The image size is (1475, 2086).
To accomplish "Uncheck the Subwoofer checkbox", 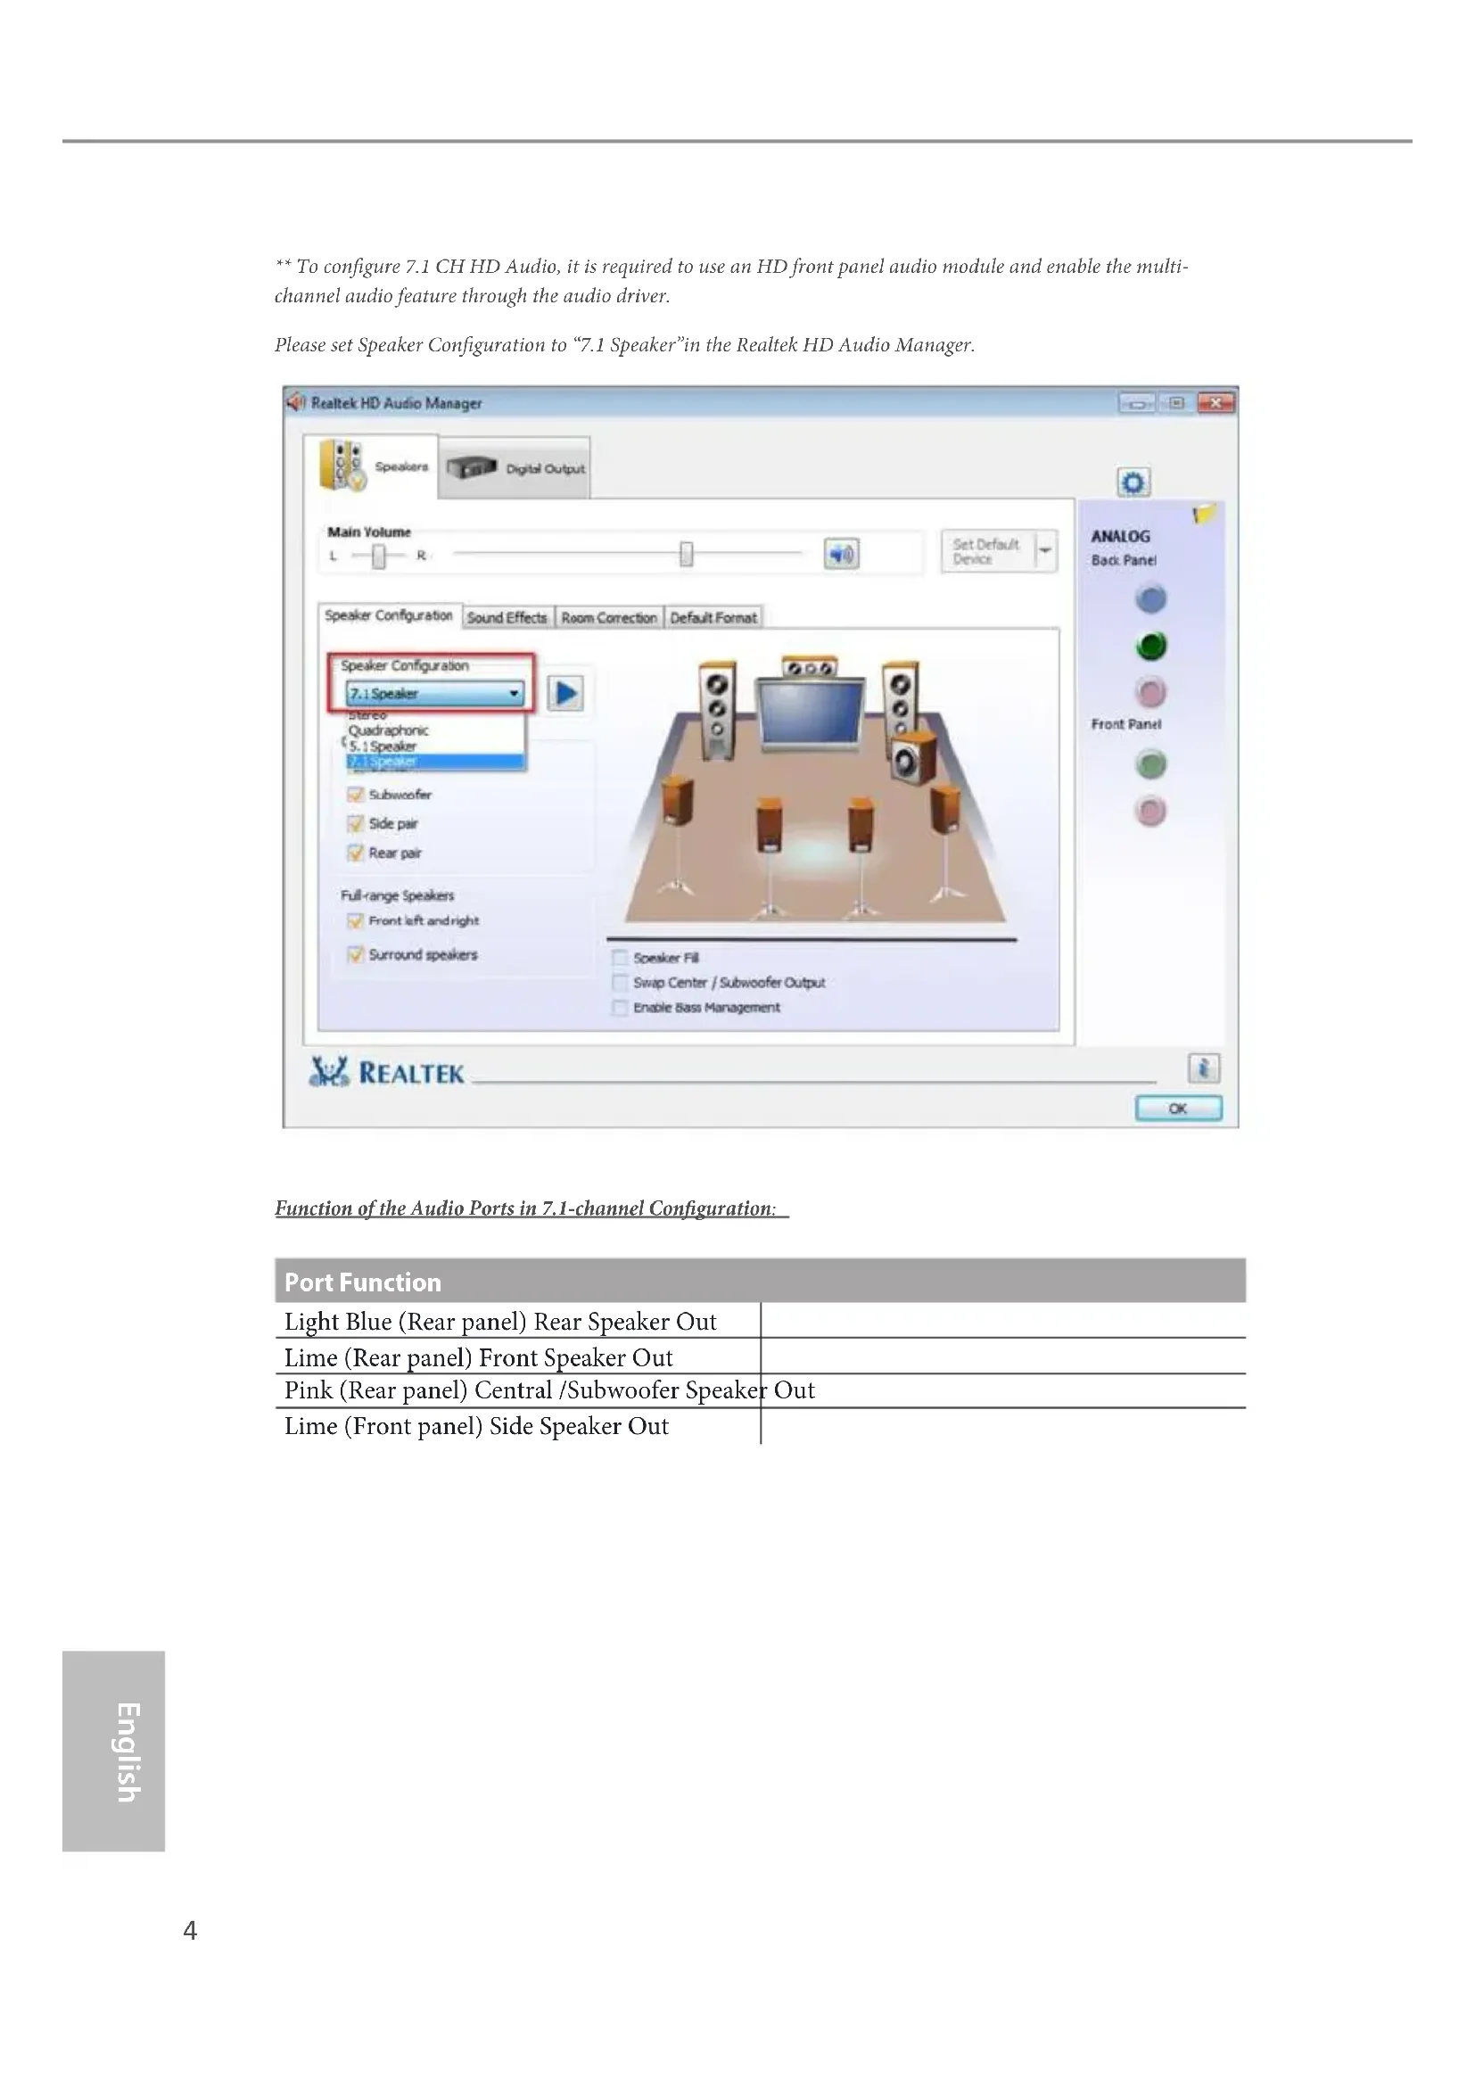I will coord(355,795).
